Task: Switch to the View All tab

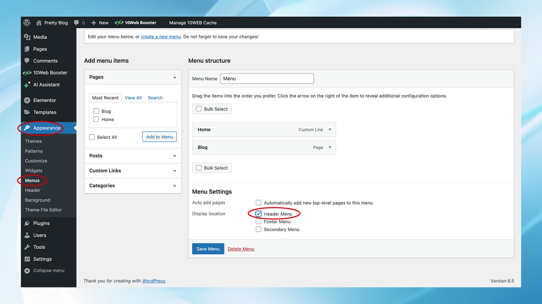Action: (133, 98)
